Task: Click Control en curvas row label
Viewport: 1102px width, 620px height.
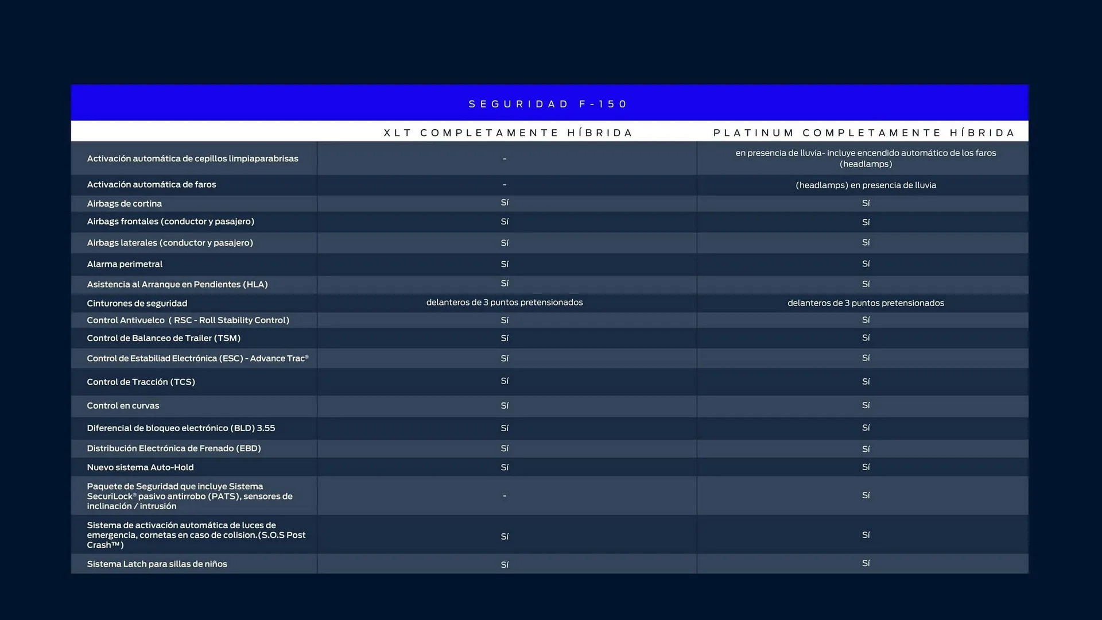Action: tap(123, 405)
